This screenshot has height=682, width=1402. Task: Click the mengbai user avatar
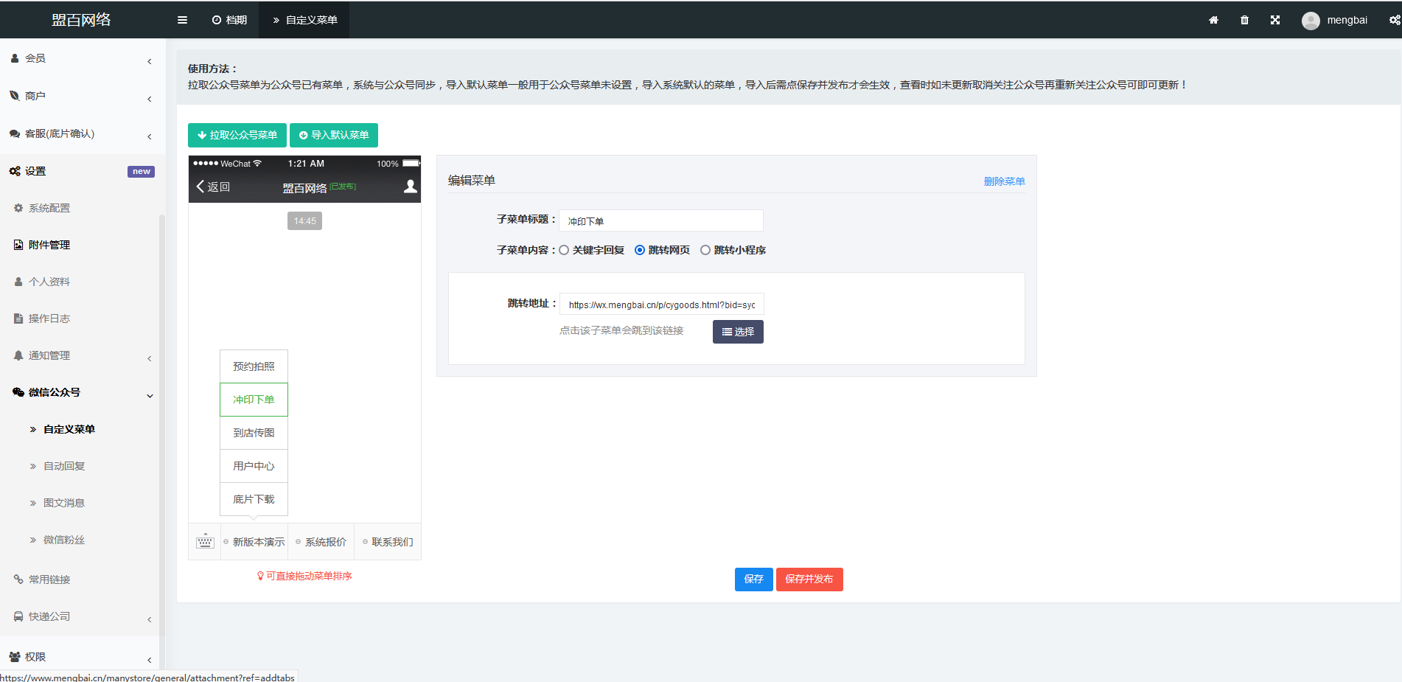coord(1311,21)
